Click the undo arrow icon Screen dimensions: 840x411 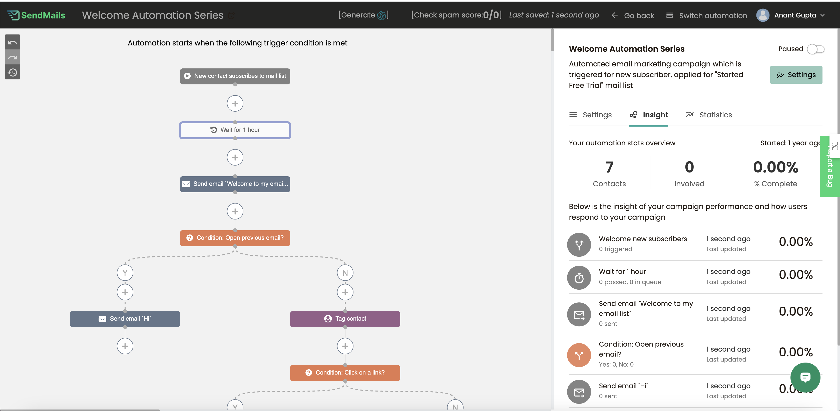(13, 43)
